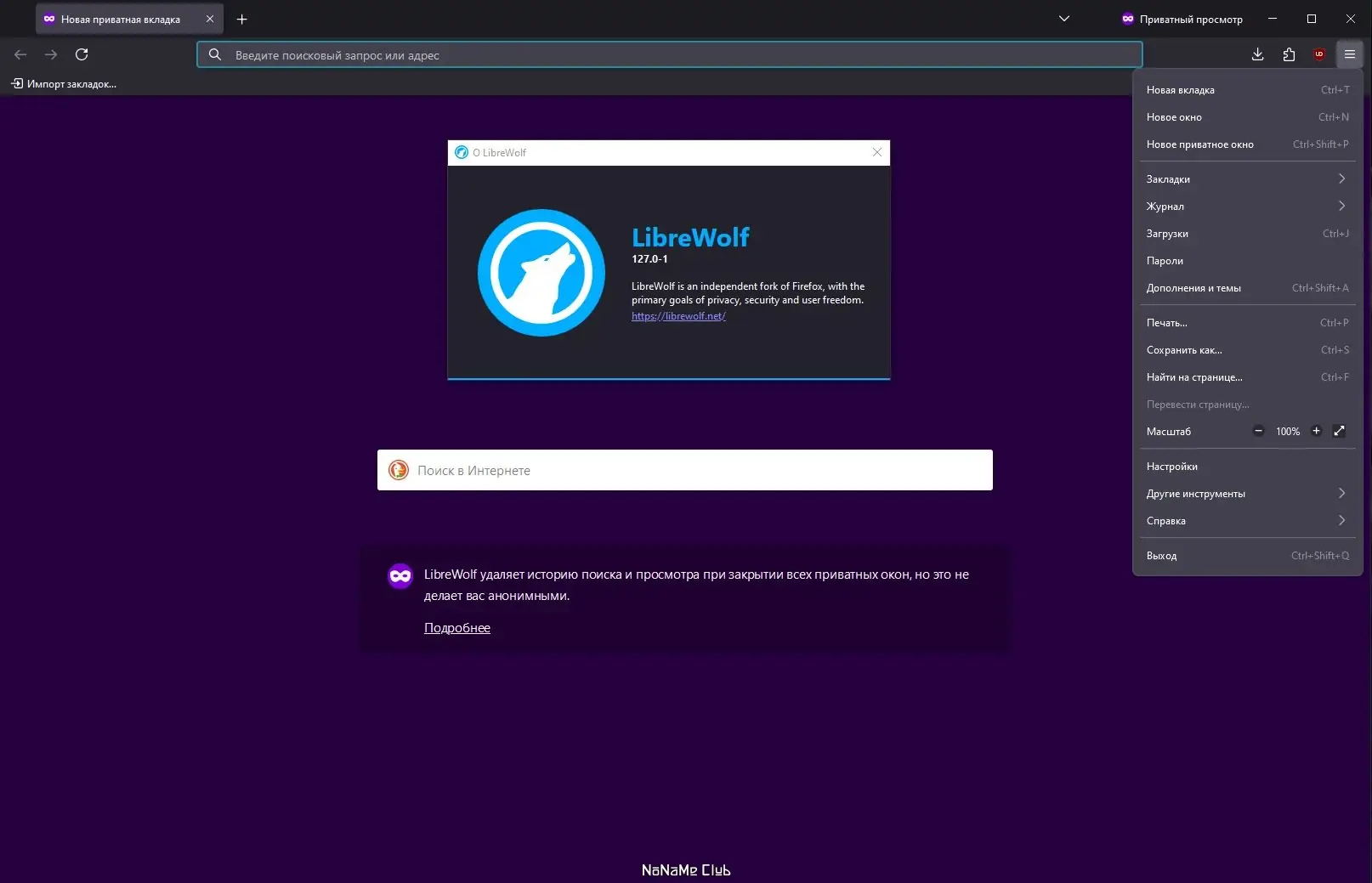The height and width of the screenshot is (883, 1372).
Task: Reset zoom by clicking 100%
Action: point(1288,432)
